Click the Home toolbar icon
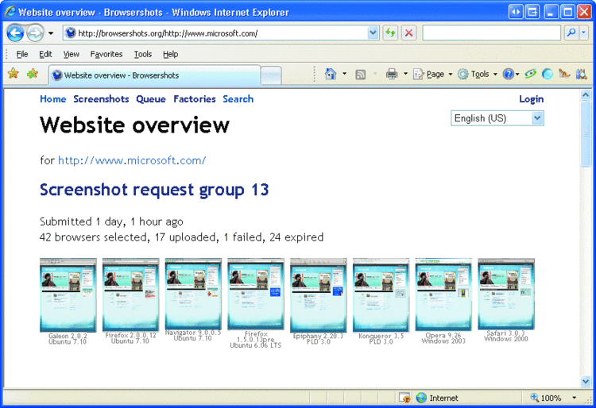 click(331, 74)
